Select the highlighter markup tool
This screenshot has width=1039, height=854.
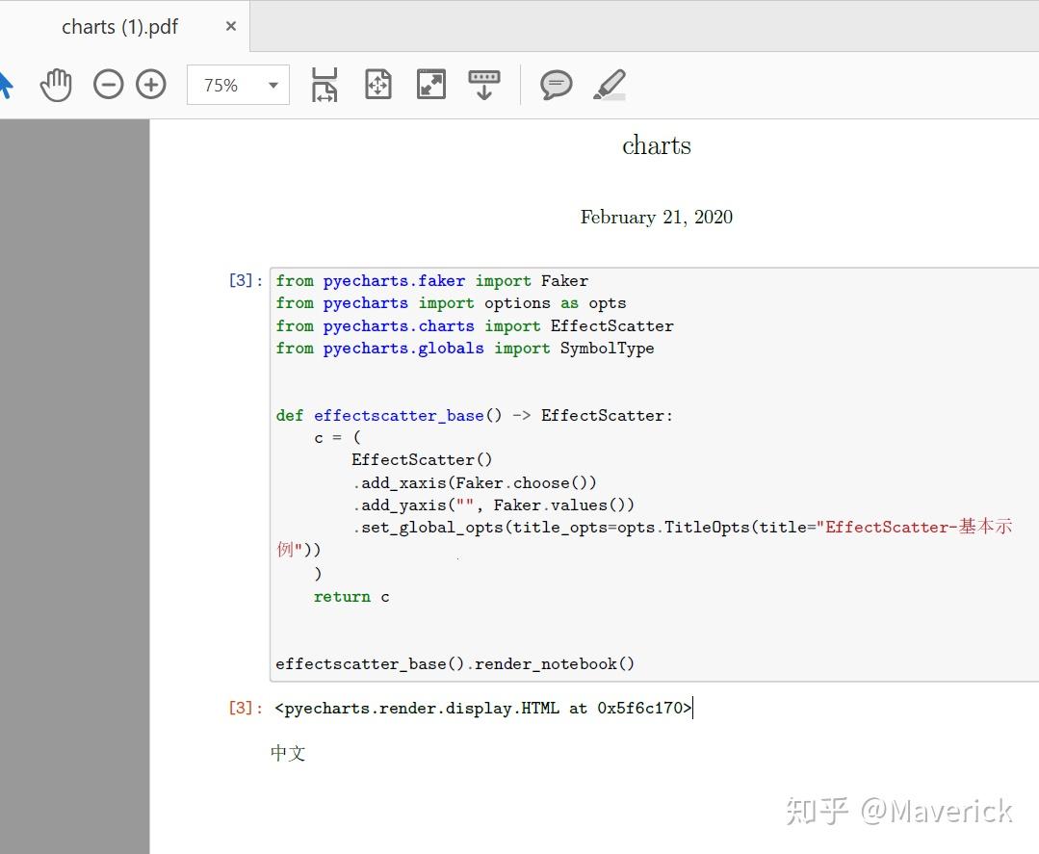(609, 85)
